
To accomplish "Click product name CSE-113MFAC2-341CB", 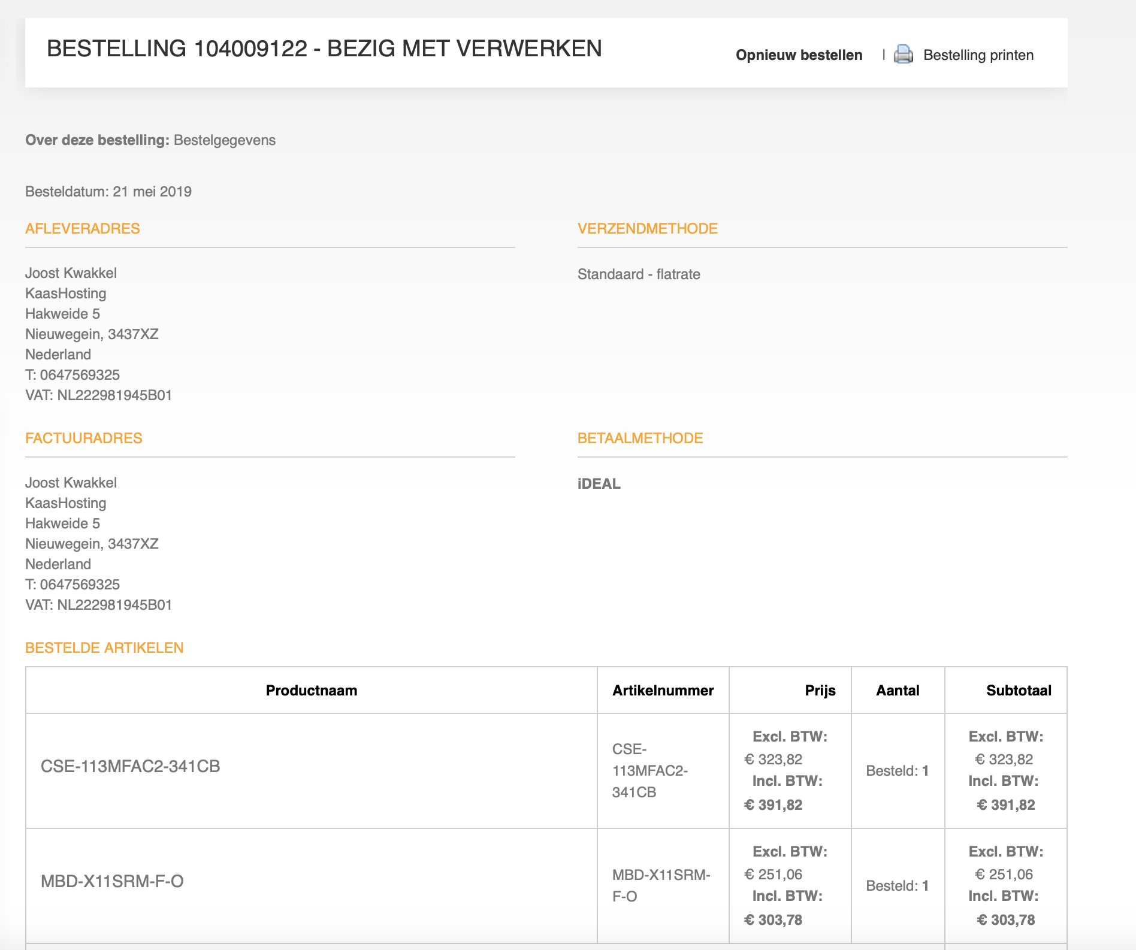I will (130, 766).
